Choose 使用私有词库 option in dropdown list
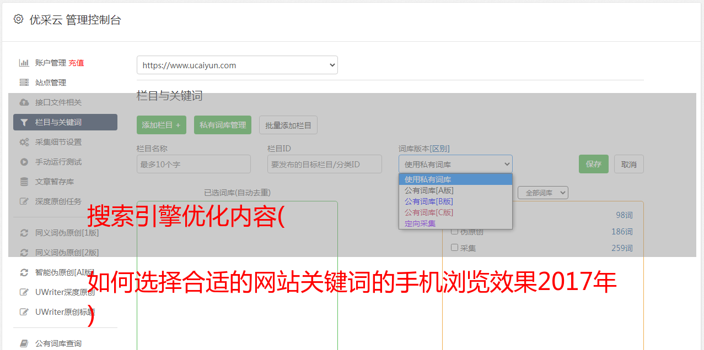Screen dimensions: 704x350 455,179
